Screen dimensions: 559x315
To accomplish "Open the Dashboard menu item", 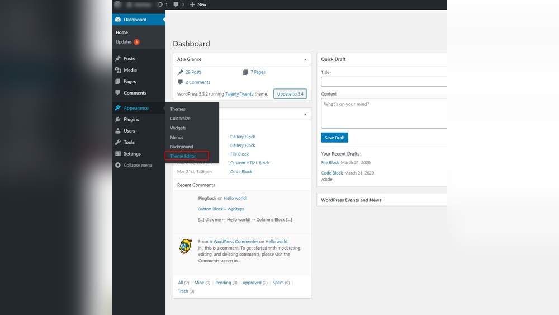I will (139, 20).
